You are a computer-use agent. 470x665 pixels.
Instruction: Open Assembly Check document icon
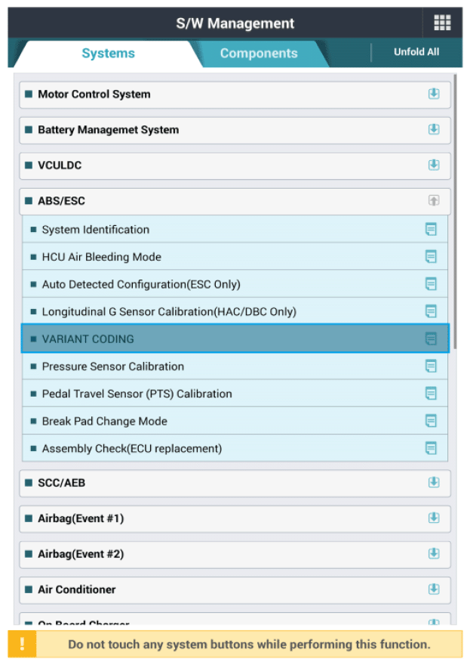click(431, 448)
